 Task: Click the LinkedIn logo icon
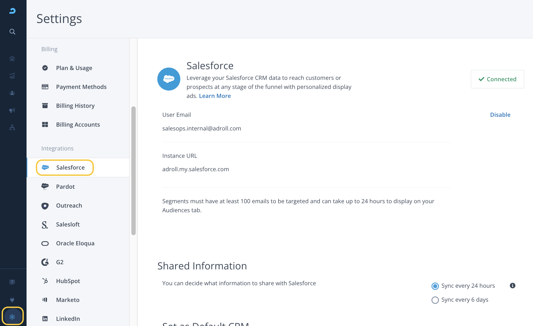(x=45, y=319)
